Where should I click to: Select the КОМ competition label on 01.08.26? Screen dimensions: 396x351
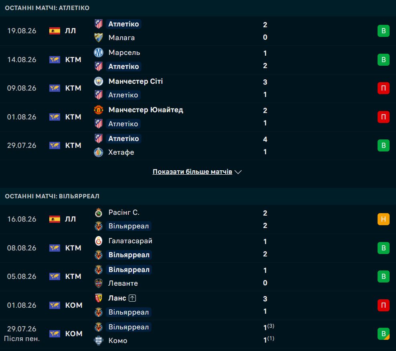[x=74, y=305]
